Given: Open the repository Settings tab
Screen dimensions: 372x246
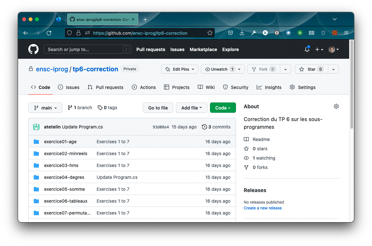Looking at the screenshot, I should pyautogui.click(x=303, y=87).
